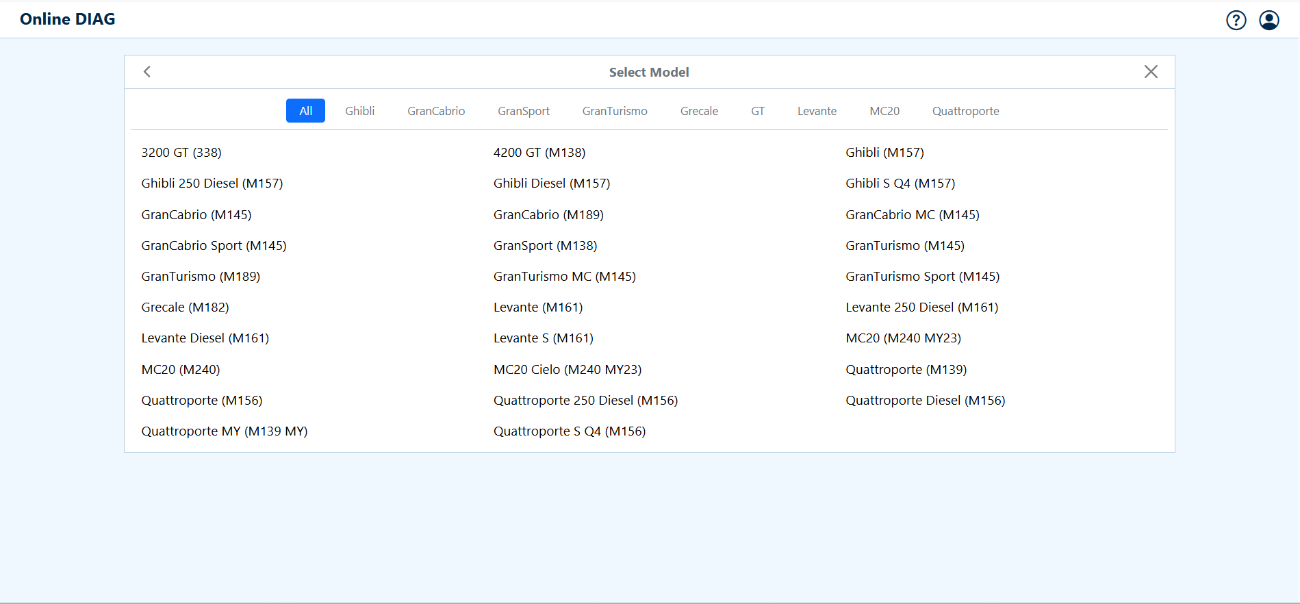Close the Select Model dialog
This screenshot has width=1300, height=604.
1150,72
